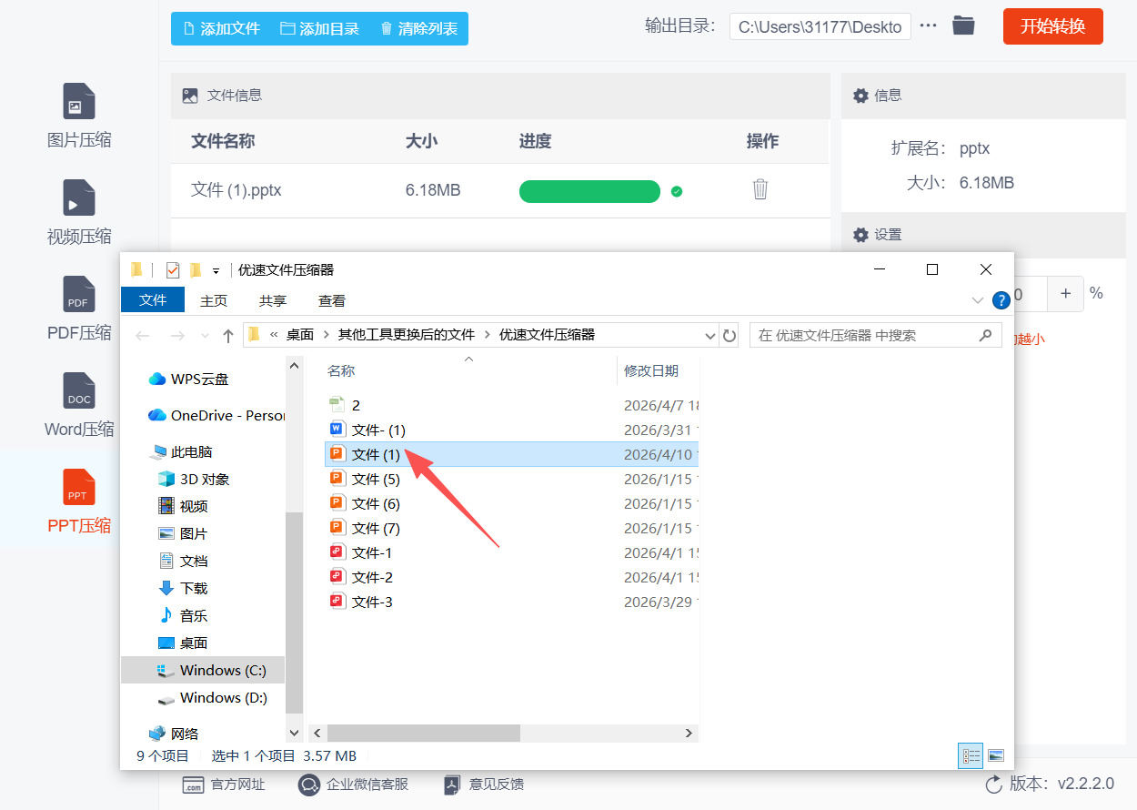Open the 视频压缩 video compression tool

click(x=79, y=212)
